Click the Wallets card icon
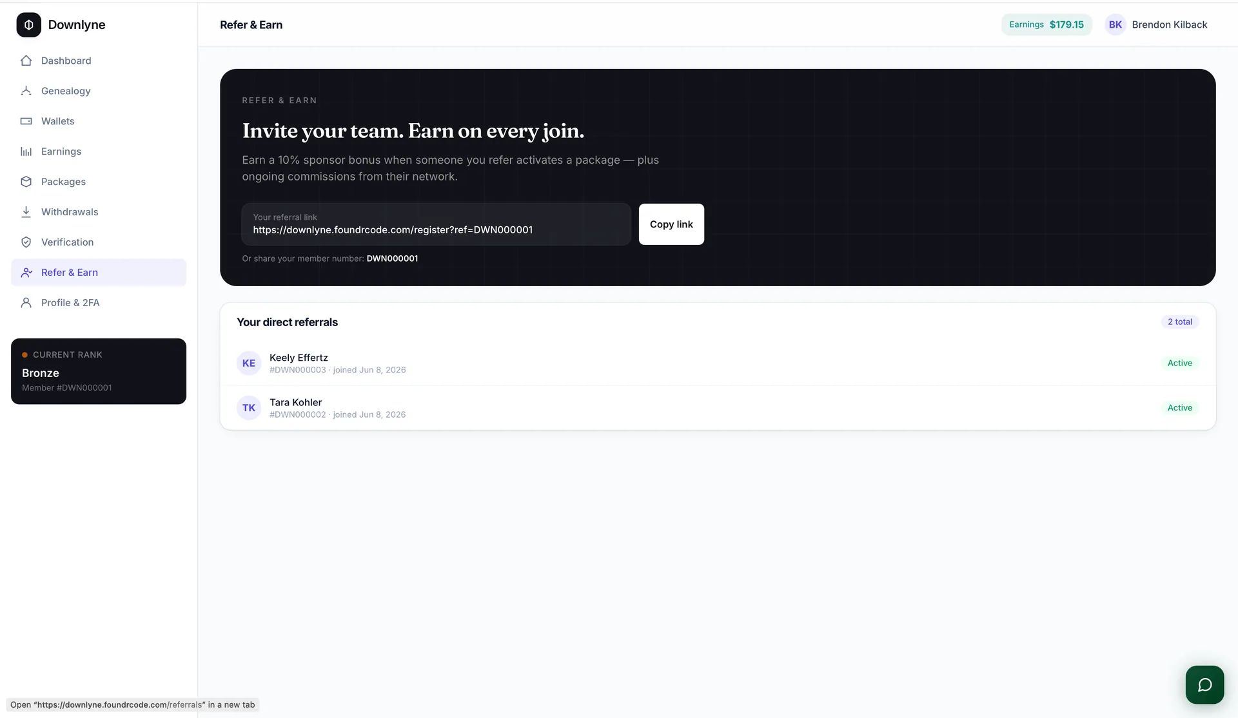 26,121
